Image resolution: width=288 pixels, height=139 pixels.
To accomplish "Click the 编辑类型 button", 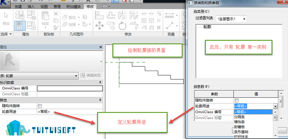I will [x=91, y=76].
